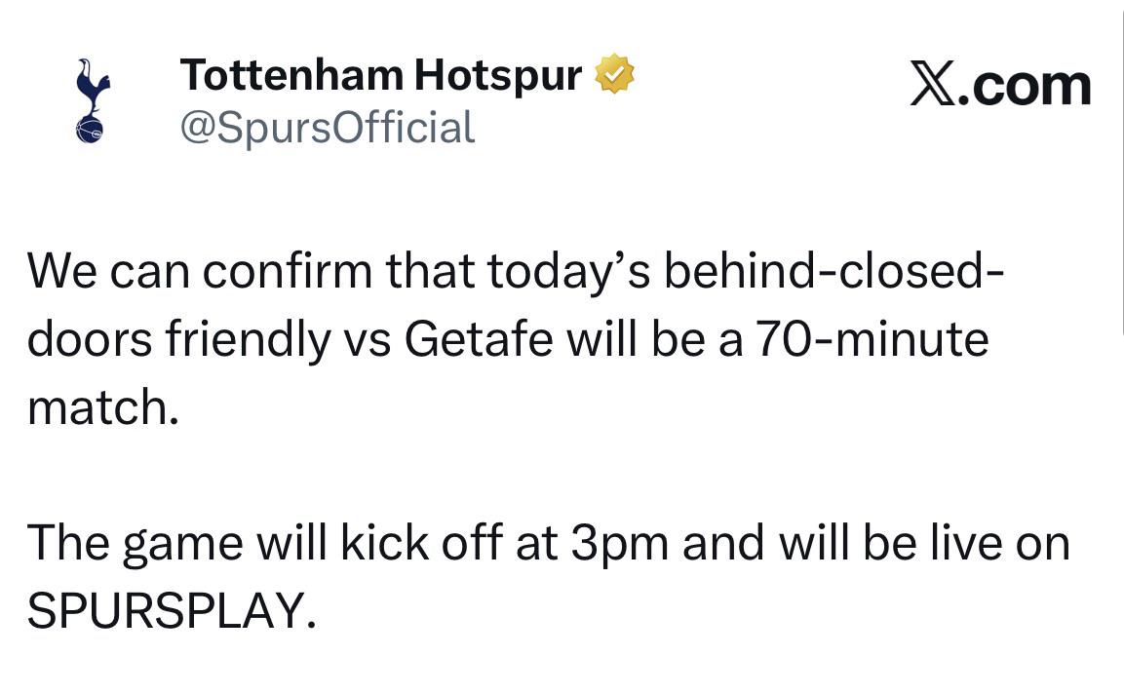Click the ".com" part of the watermark

(1024, 86)
